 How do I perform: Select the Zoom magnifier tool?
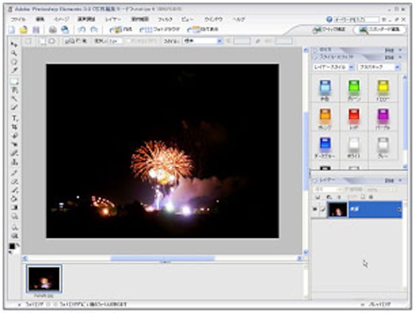[14, 53]
